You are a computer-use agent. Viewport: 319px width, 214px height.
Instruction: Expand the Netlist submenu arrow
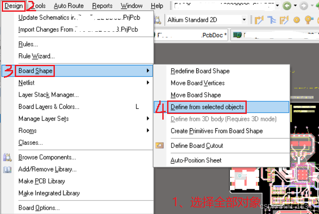(148, 83)
